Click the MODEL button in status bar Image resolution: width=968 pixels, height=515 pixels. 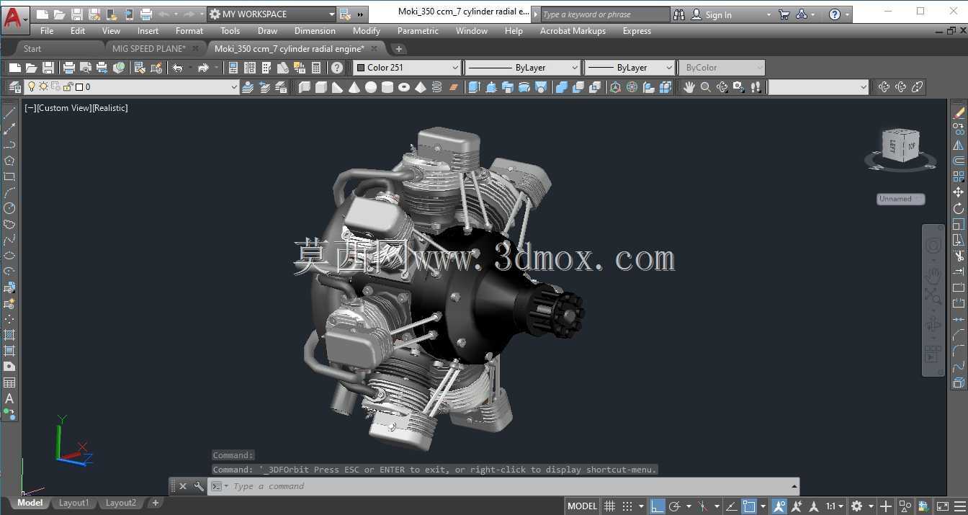(x=582, y=506)
